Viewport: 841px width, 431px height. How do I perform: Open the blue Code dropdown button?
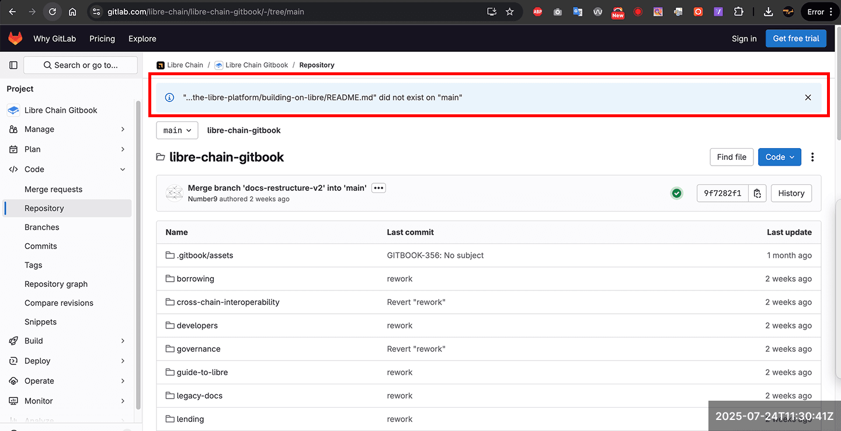click(779, 157)
